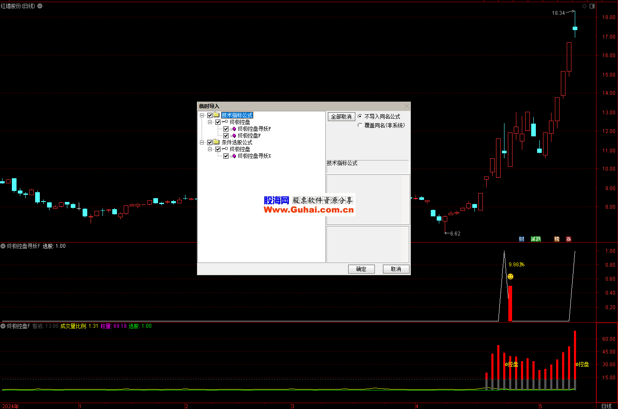Click the 18.00 price axis label

(x=609, y=17)
